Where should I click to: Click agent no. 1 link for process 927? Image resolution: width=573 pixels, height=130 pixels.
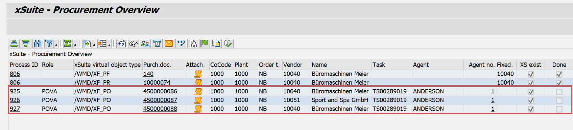tap(493, 109)
